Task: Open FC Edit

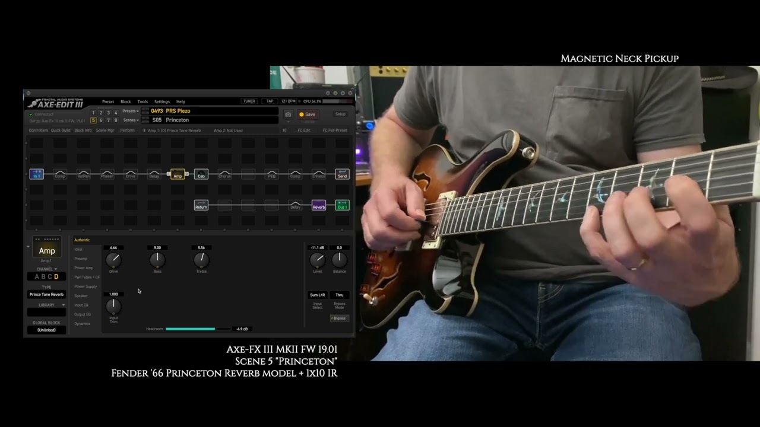Action: coord(304,130)
